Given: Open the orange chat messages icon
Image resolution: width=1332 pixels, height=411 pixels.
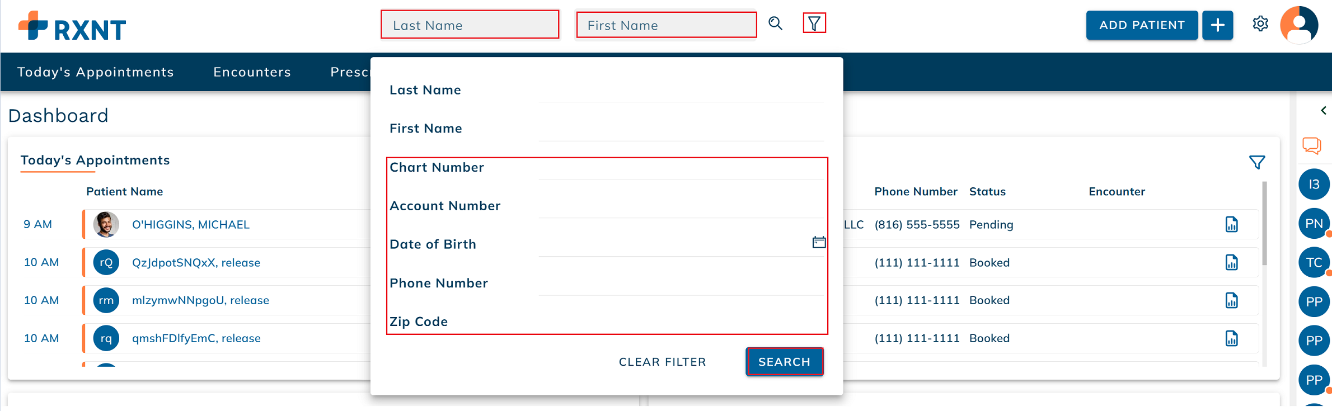Looking at the screenshot, I should point(1311,145).
